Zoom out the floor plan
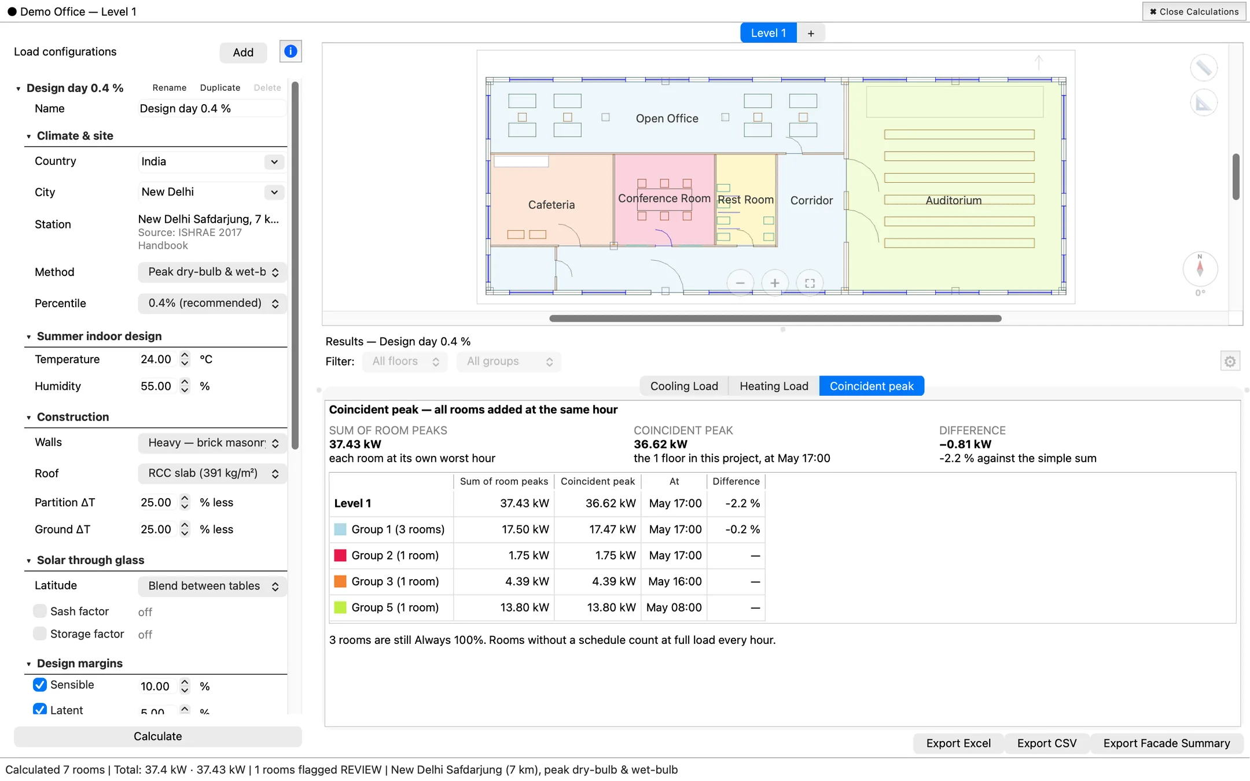The width and height of the screenshot is (1250, 781). click(740, 283)
